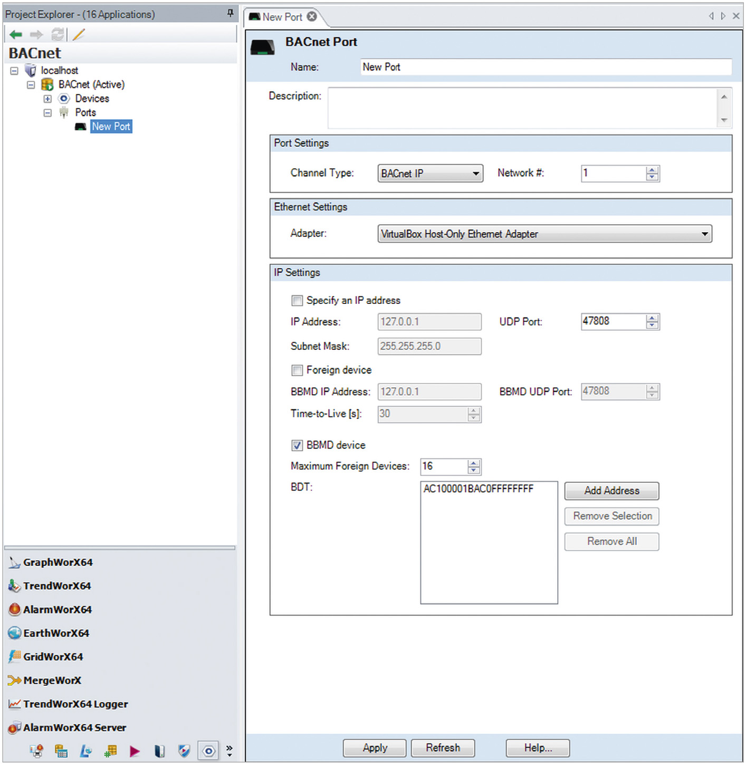Show more application buttons via chevron overflow
The width and height of the screenshot is (746, 765).
[229, 751]
